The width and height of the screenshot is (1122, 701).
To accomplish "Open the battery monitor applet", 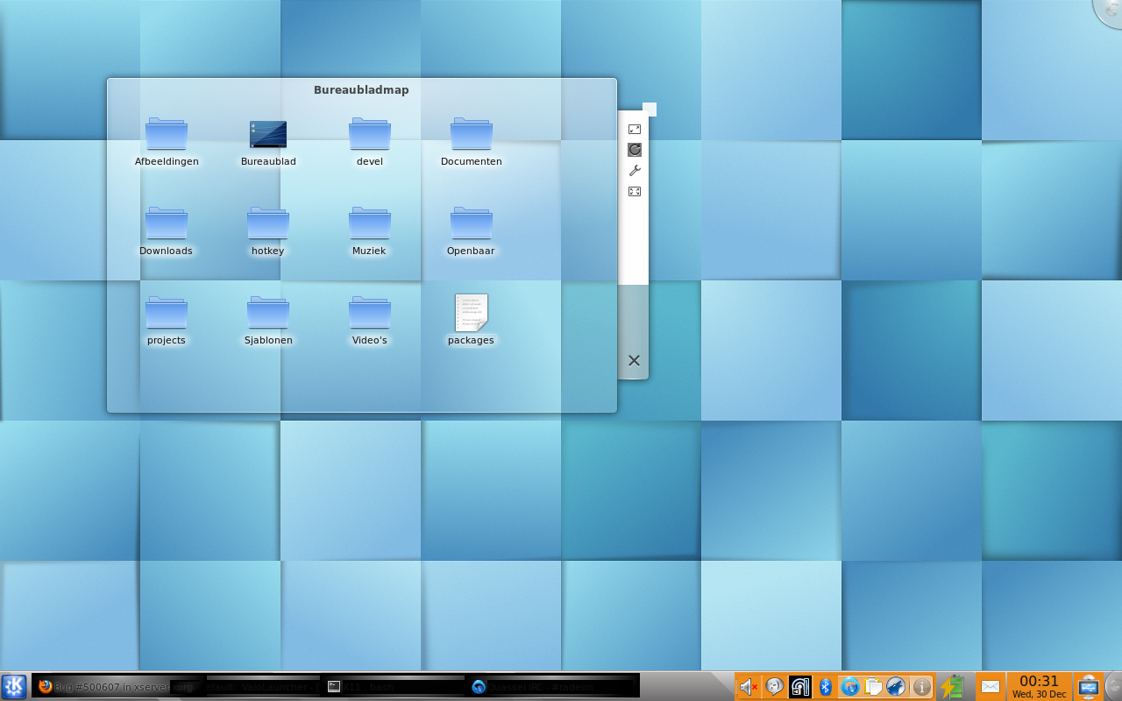I will [952, 687].
